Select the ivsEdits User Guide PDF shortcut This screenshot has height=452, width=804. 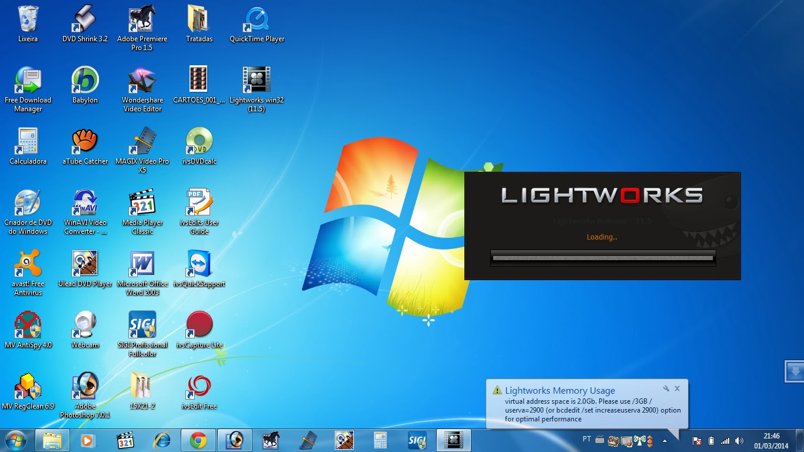199,212
